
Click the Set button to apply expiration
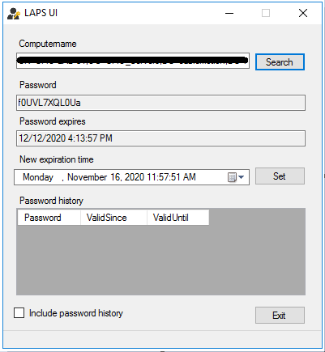click(x=280, y=176)
